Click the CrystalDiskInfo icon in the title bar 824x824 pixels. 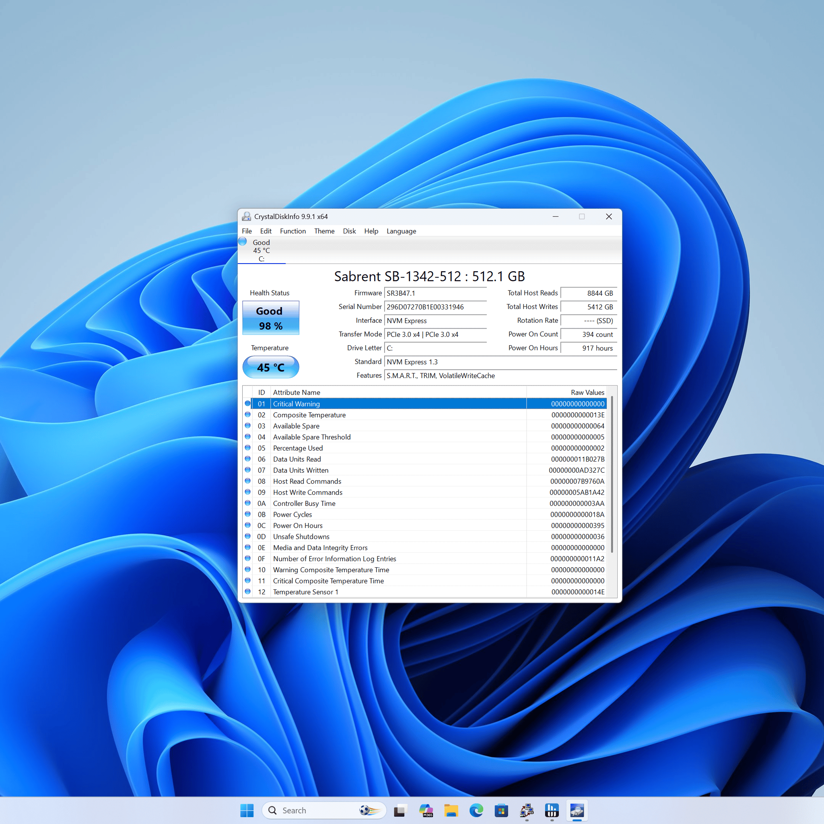tap(247, 217)
